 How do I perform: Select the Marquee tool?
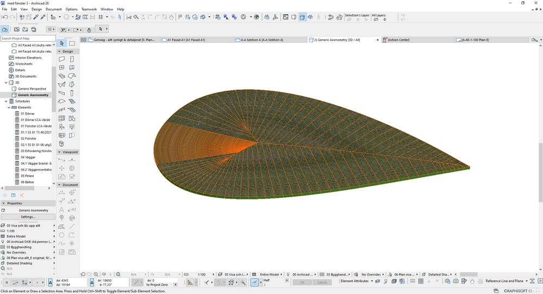click(x=72, y=43)
